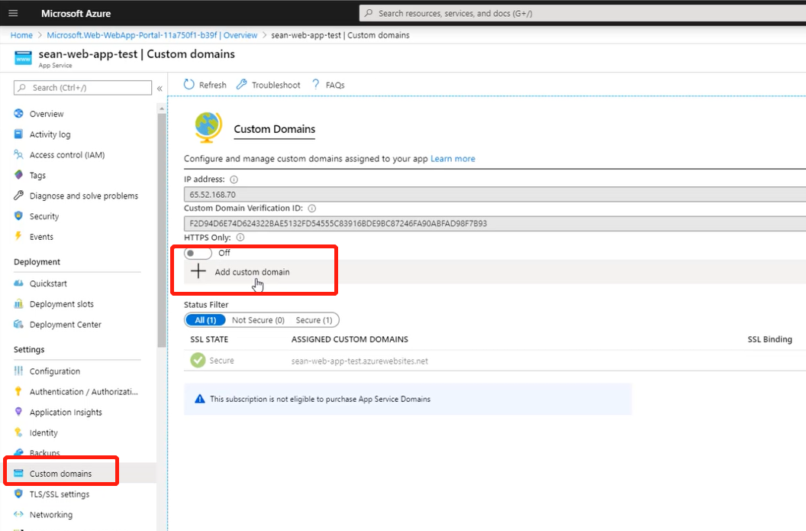Image resolution: width=806 pixels, height=531 pixels.
Task: Open Configuration under Settings
Action: click(x=54, y=371)
